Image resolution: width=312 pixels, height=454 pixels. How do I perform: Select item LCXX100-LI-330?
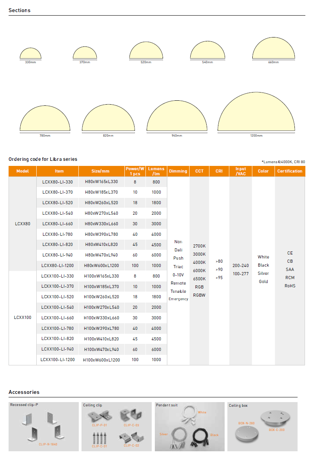(58, 276)
